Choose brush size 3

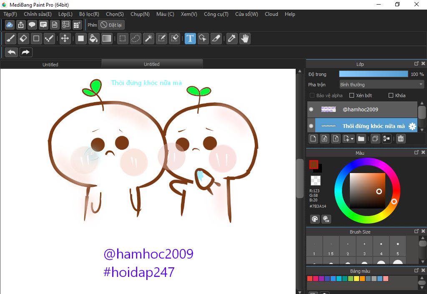click(x=364, y=246)
